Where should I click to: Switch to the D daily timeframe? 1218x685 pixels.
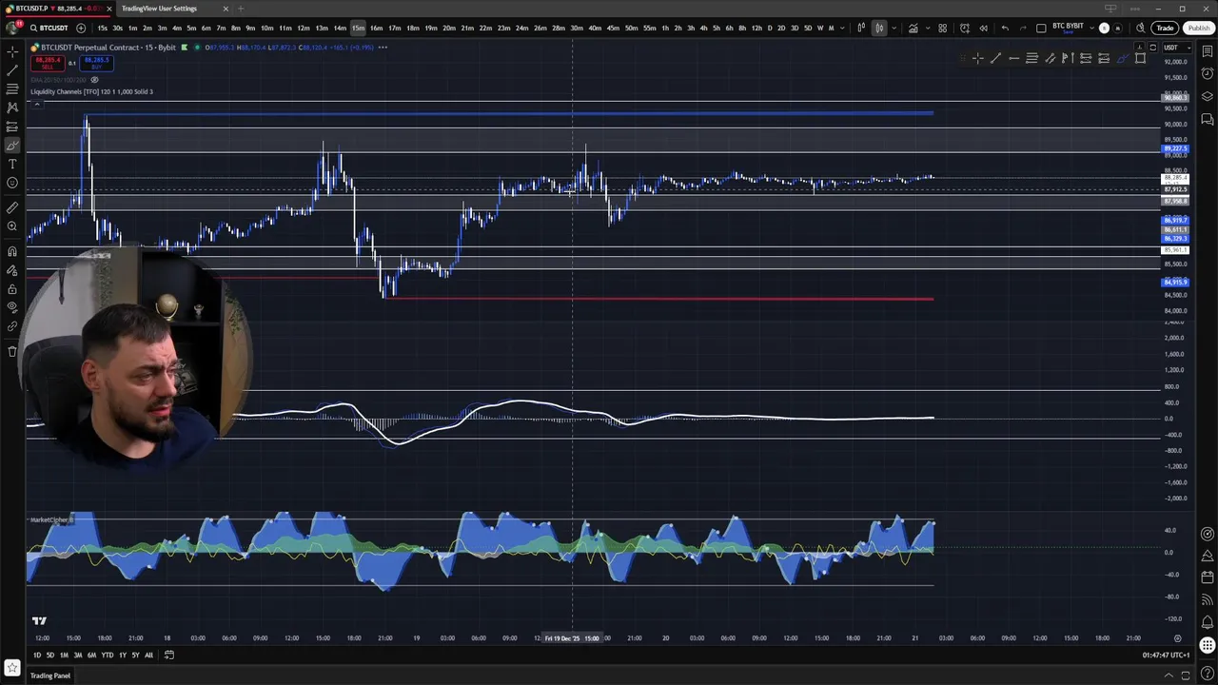770,28
